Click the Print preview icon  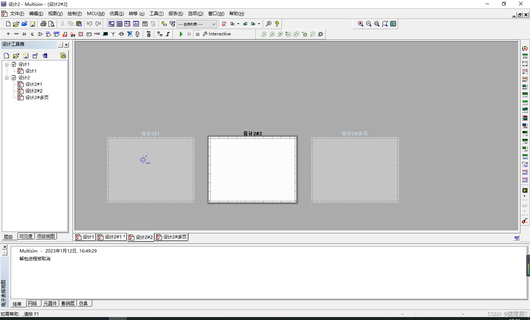click(x=52, y=24)
